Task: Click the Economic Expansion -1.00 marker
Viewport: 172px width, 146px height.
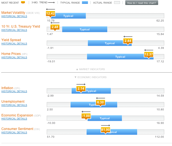Action: [86, 116]
